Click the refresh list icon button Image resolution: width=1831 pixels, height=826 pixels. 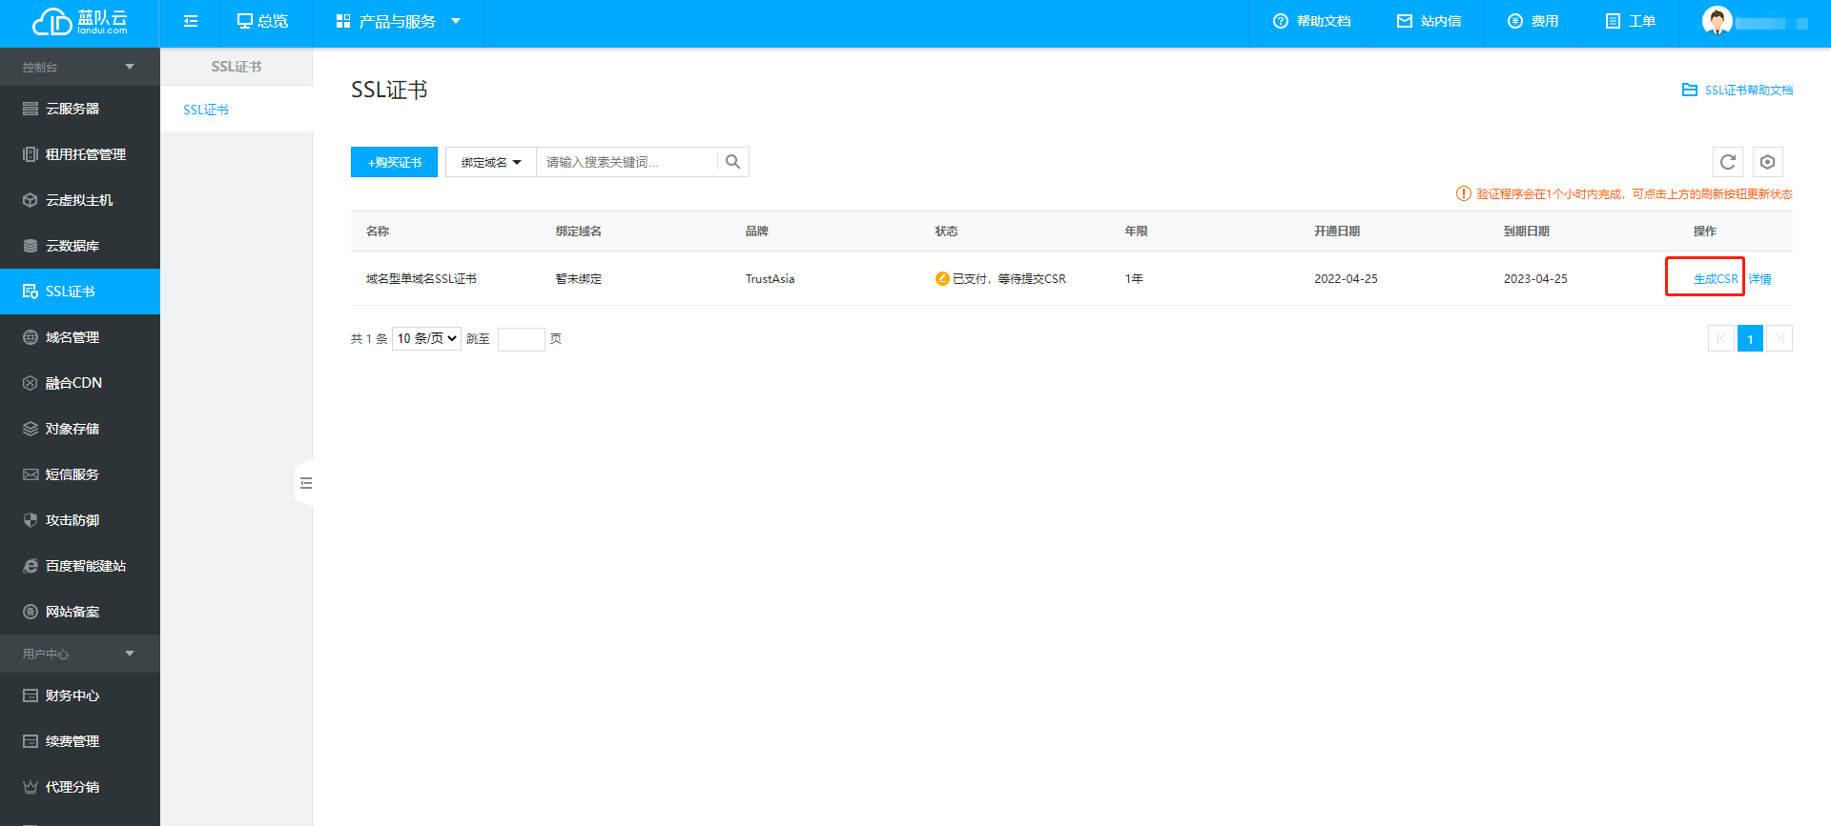coord(1727,162)
